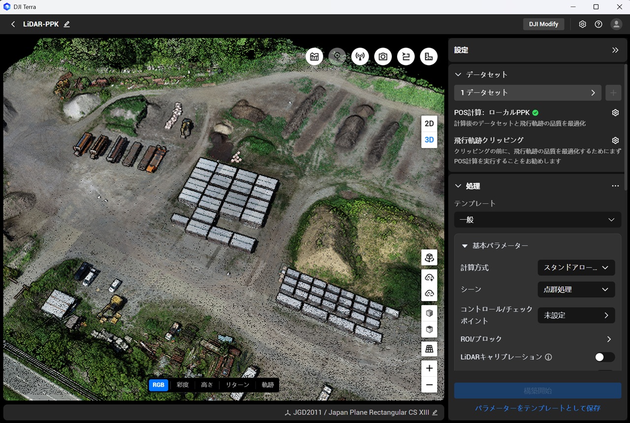Edit the project name LiDAR-PPK pencil icon
This screenshot has width=630, height=423.
click(67, 24)
